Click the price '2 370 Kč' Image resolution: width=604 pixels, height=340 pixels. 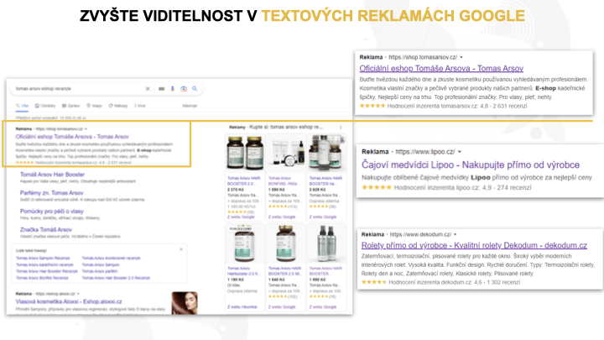pos(235,190)
